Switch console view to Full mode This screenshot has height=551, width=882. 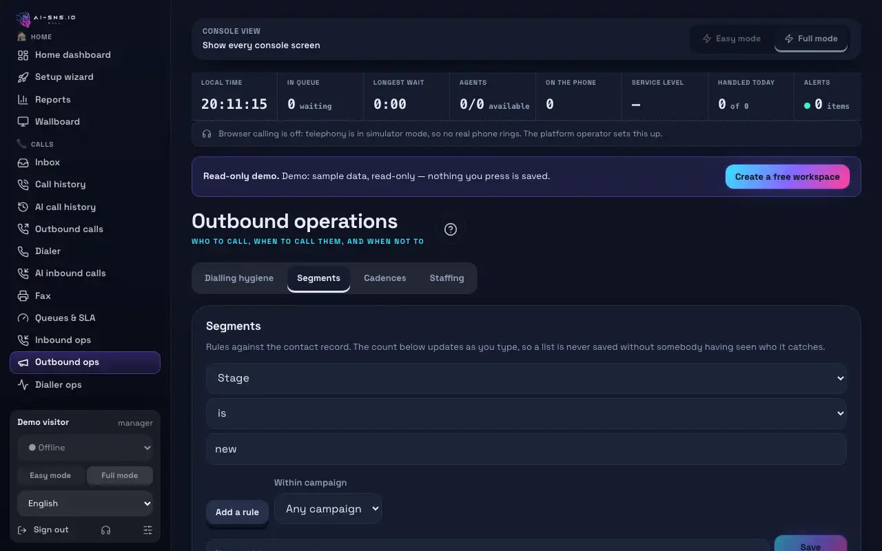[810, 39]
